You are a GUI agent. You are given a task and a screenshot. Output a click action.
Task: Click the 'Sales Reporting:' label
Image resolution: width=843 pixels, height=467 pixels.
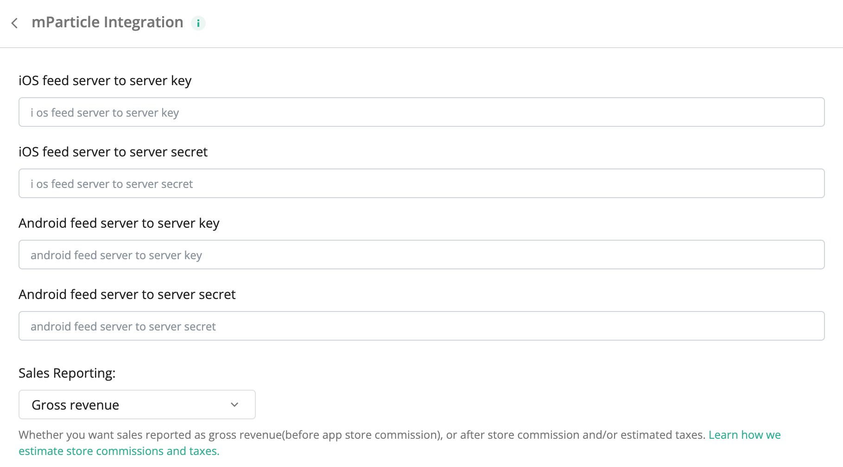[67, 373]
